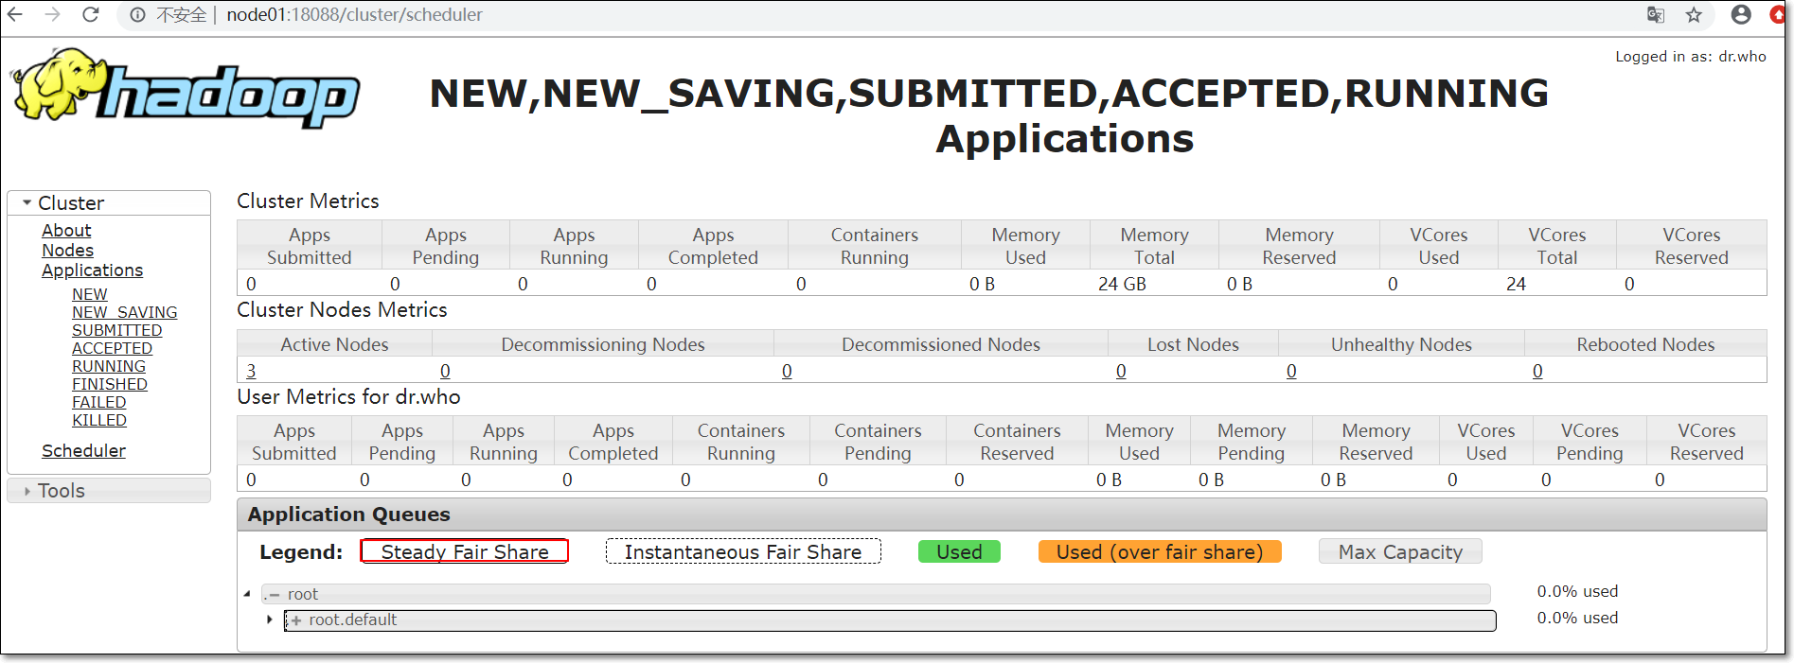Click the Active Nodes count 3
1794x663 pixels.
(251, 371)
